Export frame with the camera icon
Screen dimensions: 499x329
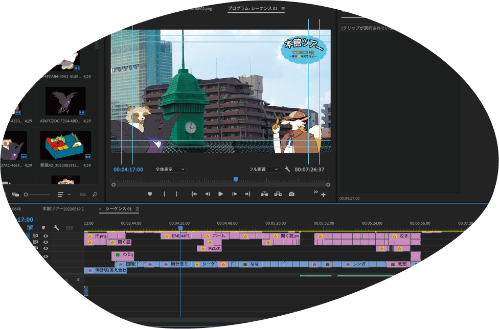pyautogui.click(x=291, y=194)
